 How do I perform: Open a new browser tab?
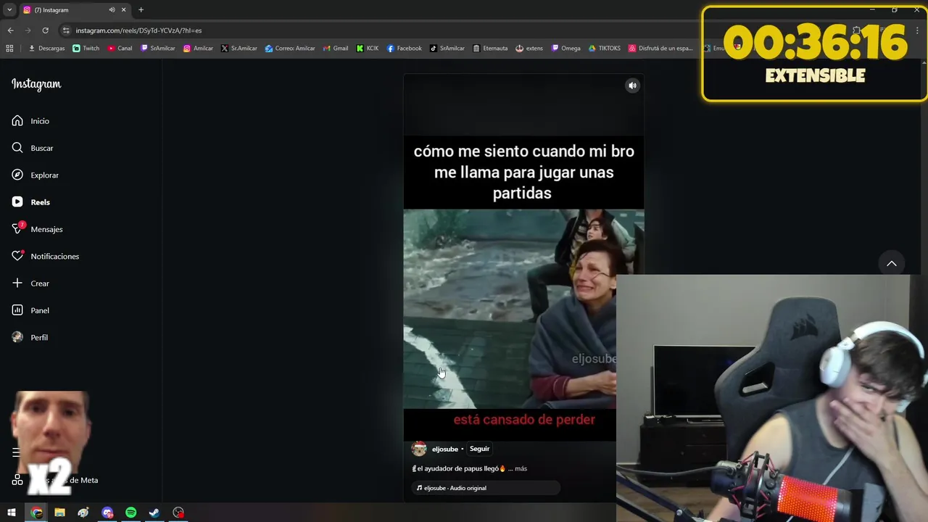click(141, 10)
